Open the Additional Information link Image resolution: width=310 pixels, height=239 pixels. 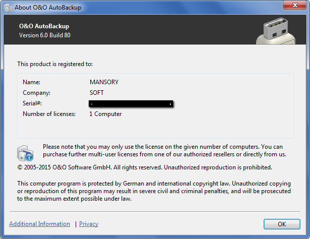(x=39, y=224)
